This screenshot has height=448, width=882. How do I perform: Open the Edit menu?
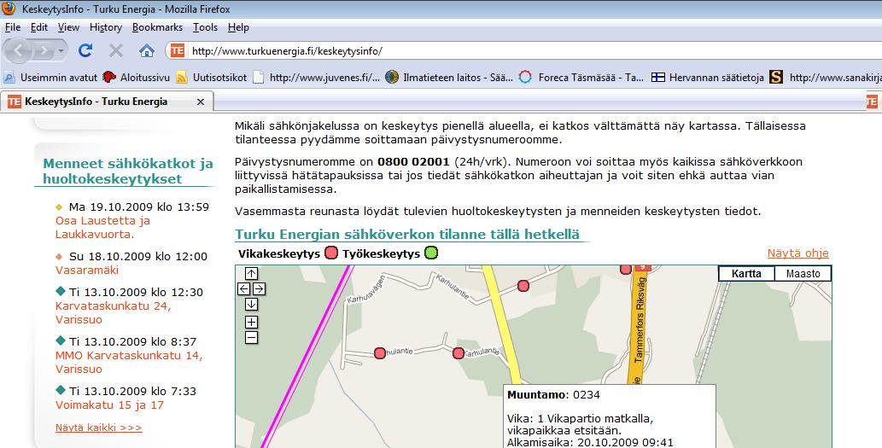point(38,27)
